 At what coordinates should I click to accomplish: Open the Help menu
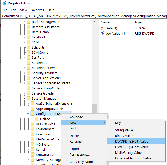51,10
